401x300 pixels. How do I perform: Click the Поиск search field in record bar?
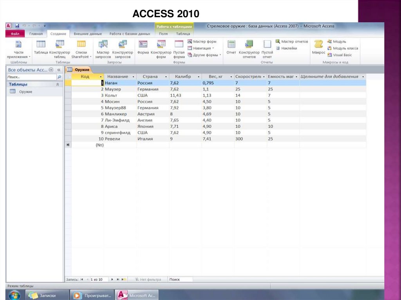click(180, 280)
